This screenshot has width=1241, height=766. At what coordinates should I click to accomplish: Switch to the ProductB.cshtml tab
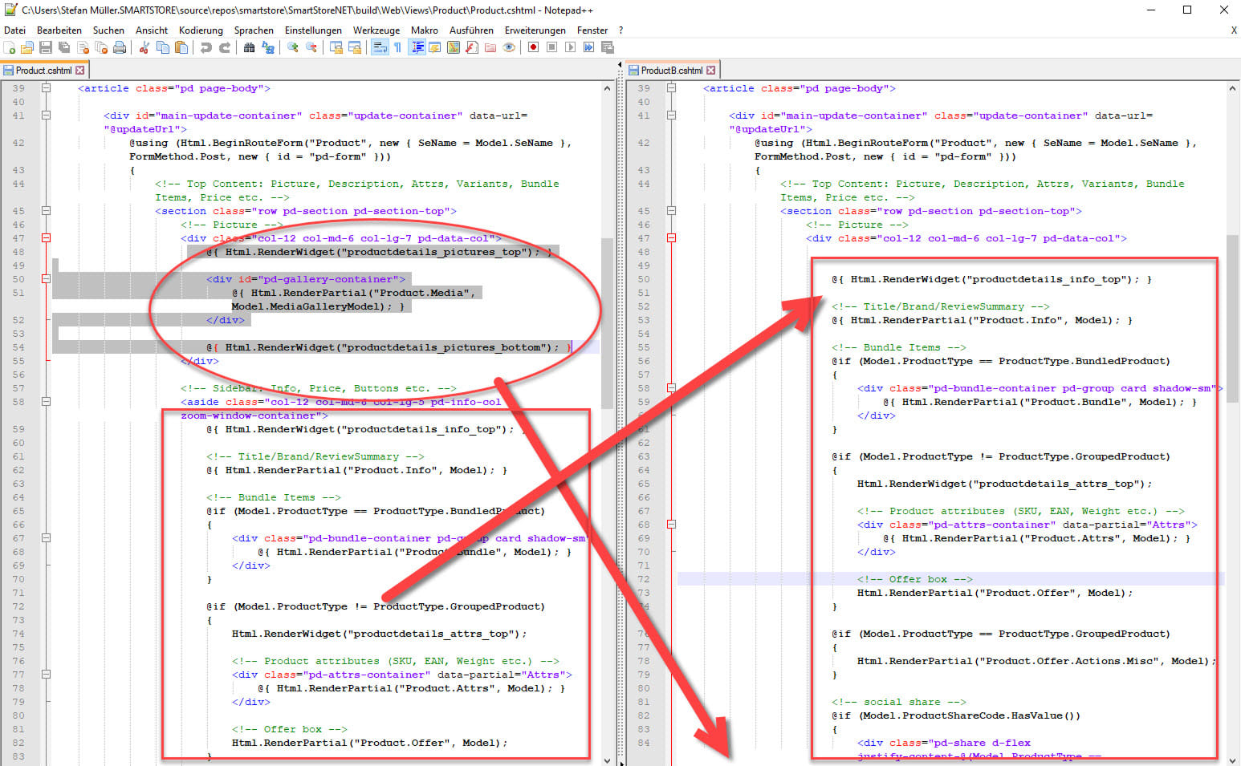point(673,70)
